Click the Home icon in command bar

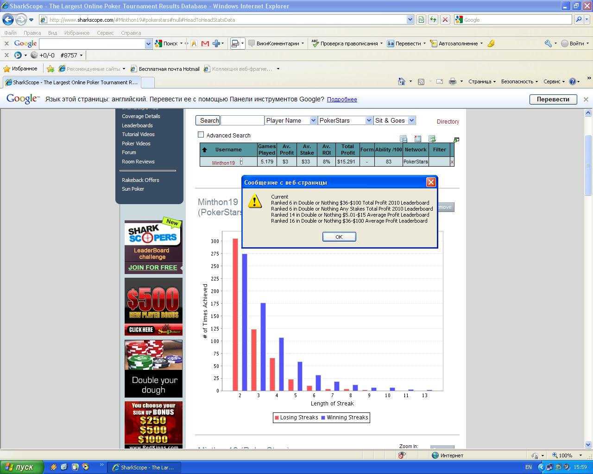402,81
